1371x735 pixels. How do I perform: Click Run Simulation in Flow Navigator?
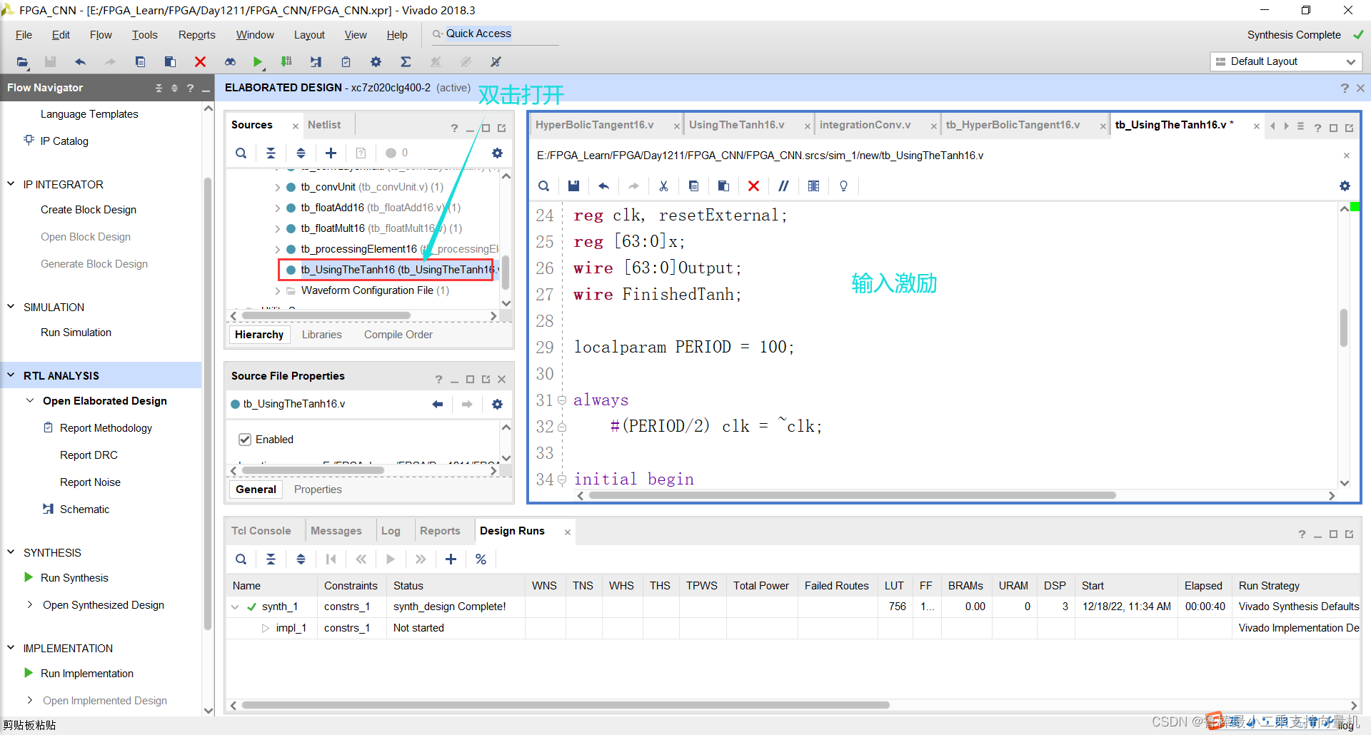[x=76, y=333]
